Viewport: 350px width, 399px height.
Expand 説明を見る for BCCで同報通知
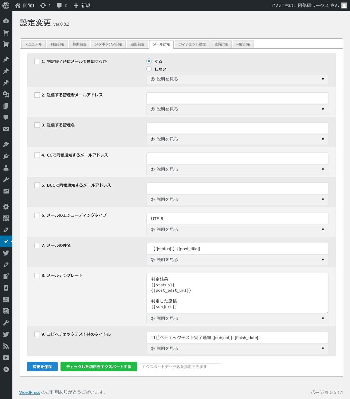click(x=237, y=199)
